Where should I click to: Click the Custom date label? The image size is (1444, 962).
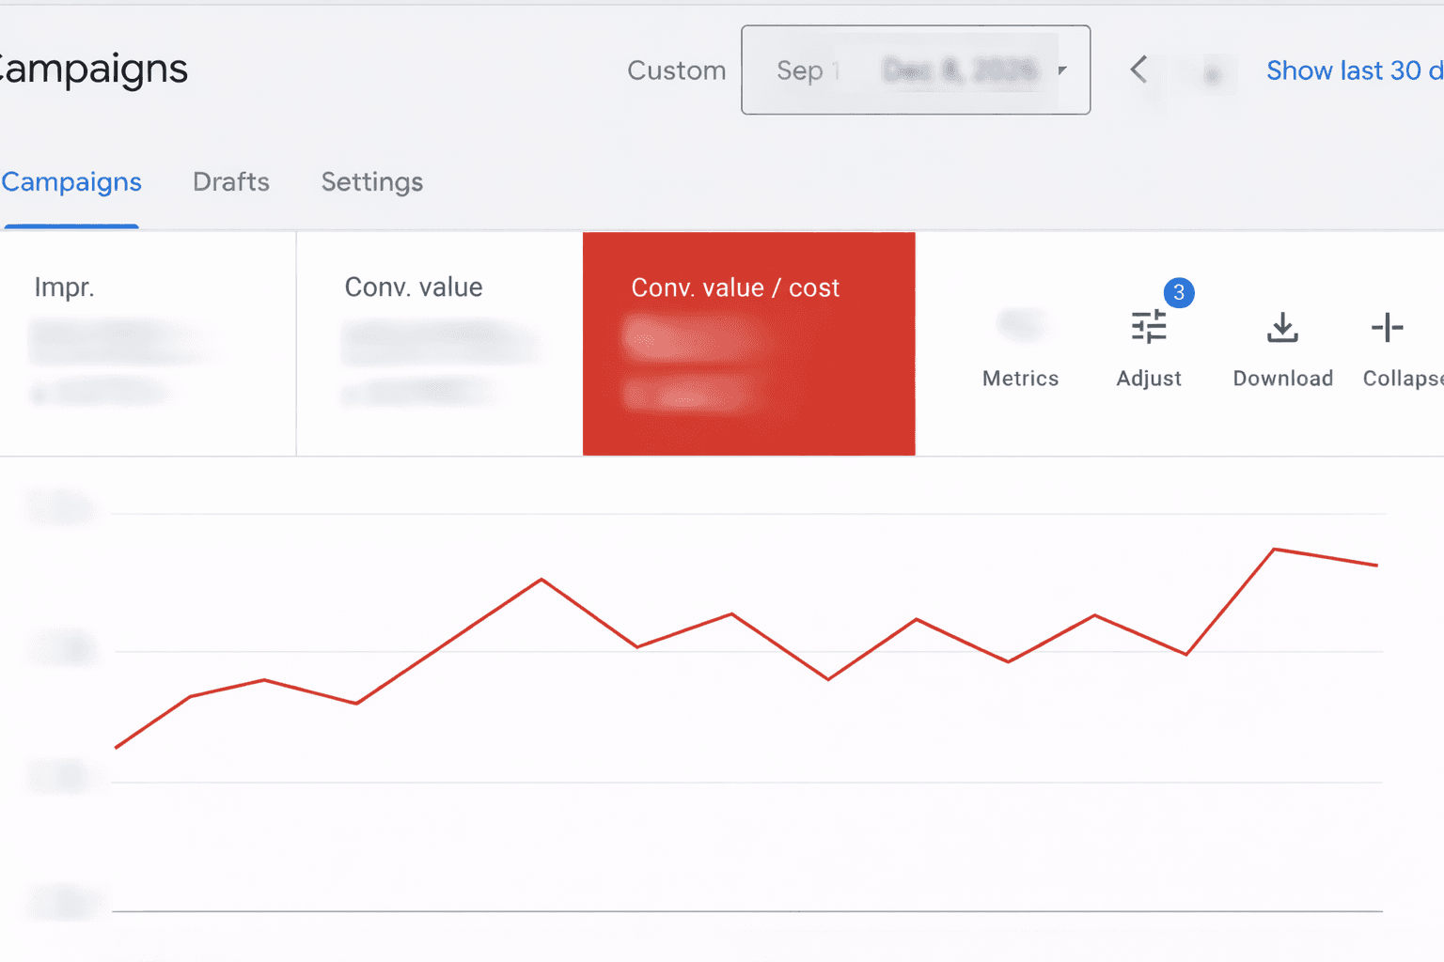[x=677, y=70]
